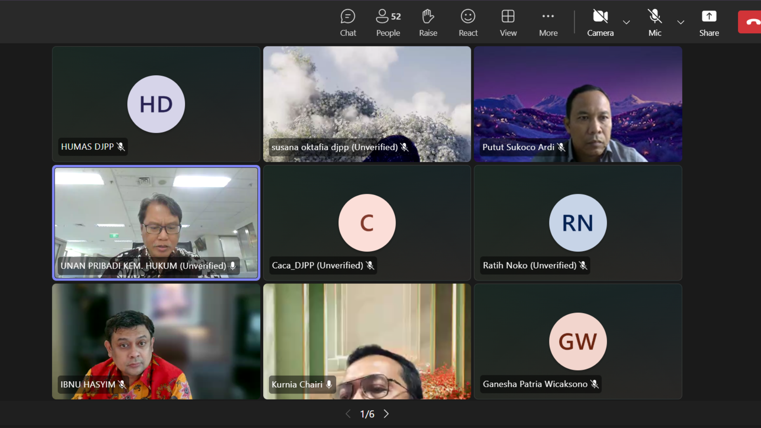The height and width of the screenshot is (428, 761).
Task: Click the IBNU HASYIM name label
Action: tap(88, 384)
